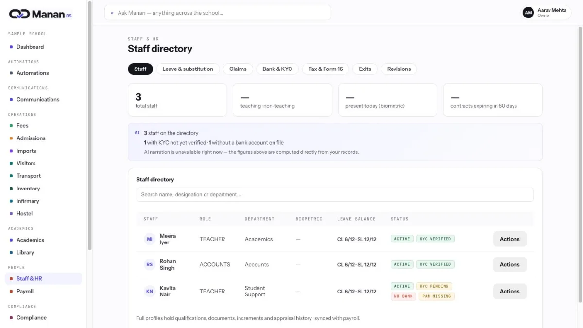The image size is (583, 328).
Task: Click Meera Iyer's MI avatar
Action: pyautogui.click(x=150, y=239)
